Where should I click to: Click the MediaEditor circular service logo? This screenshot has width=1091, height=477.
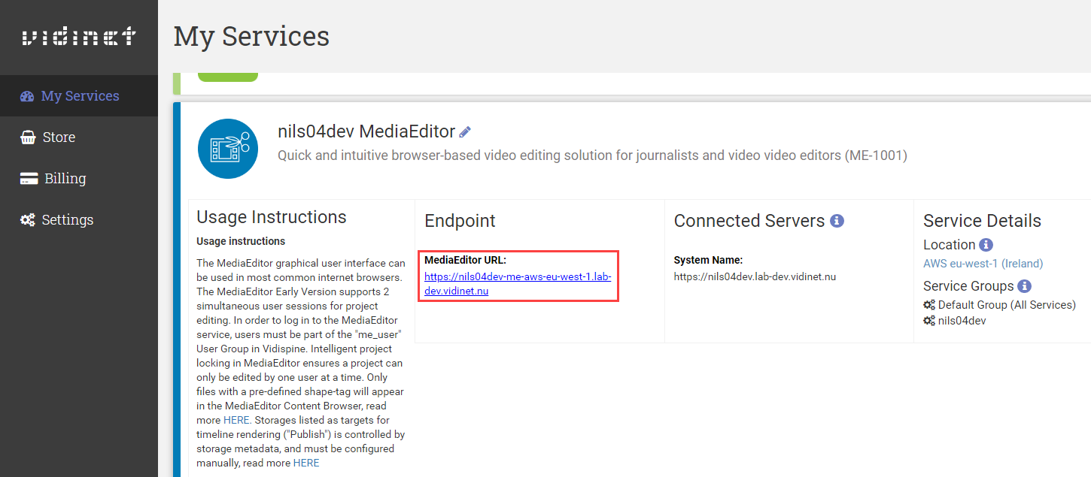tap(228, 148)
